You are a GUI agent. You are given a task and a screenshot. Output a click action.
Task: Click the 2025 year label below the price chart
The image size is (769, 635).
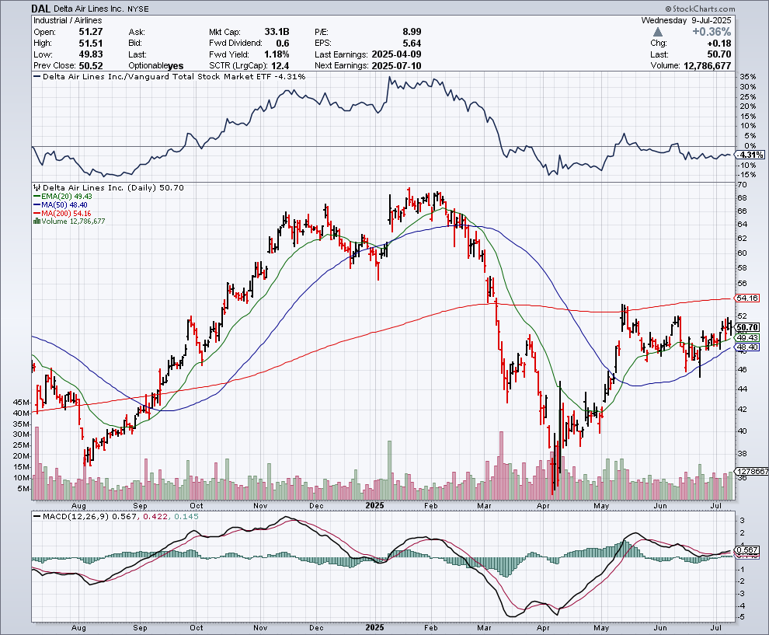click(x=375, y=505)
